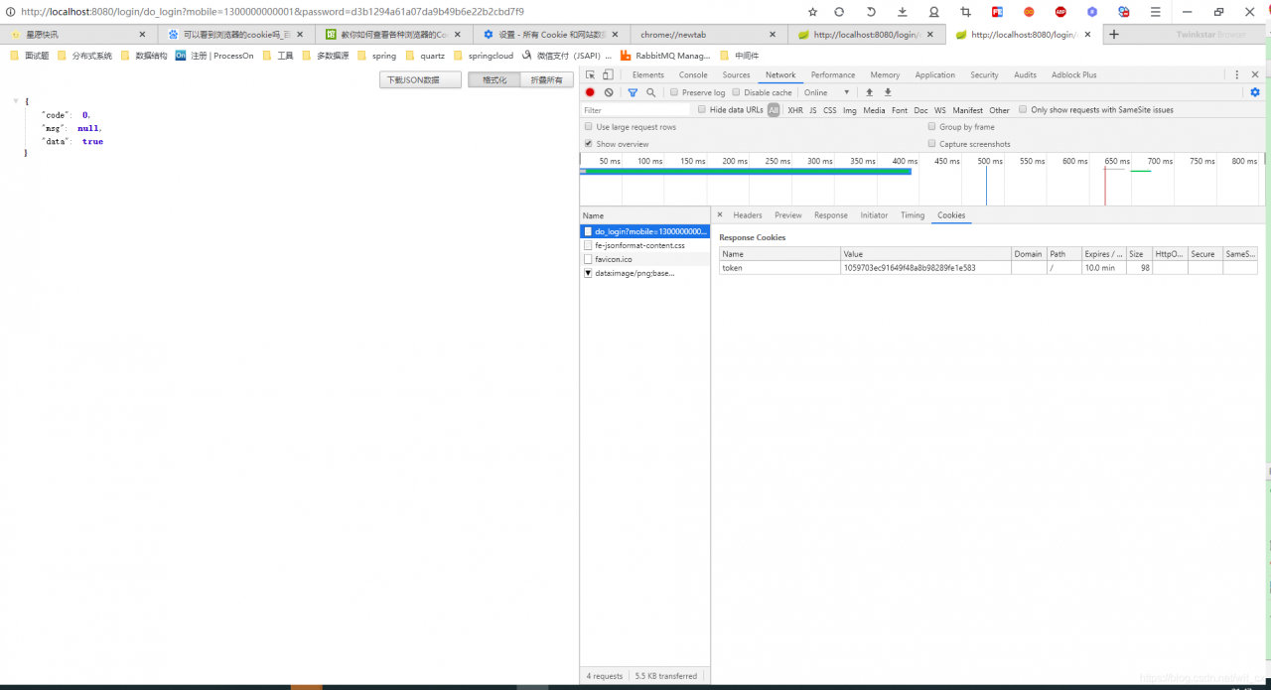Screen dimensions: 1271x690
Task: Enable Preserve log checkbox
Action: (x=674, y=92)
